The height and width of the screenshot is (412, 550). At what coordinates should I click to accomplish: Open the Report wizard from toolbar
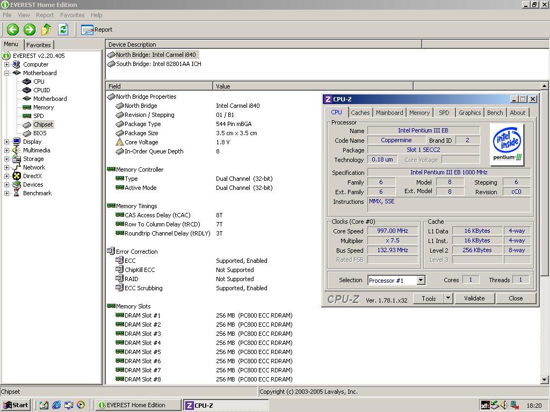(x=97, y=30)
